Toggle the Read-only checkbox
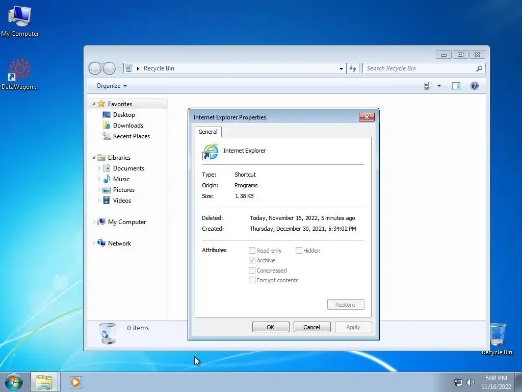The height and width of the screenshot is (392, 522). 252,250
